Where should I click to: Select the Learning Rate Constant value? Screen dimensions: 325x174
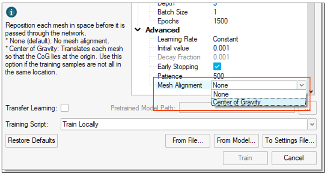(x=226, y=39)
